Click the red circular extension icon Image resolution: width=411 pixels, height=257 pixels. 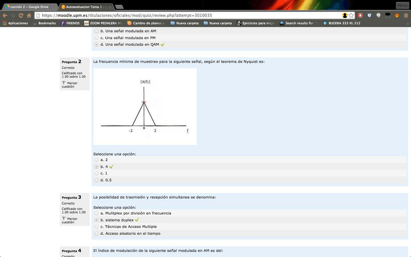(361, 16)
